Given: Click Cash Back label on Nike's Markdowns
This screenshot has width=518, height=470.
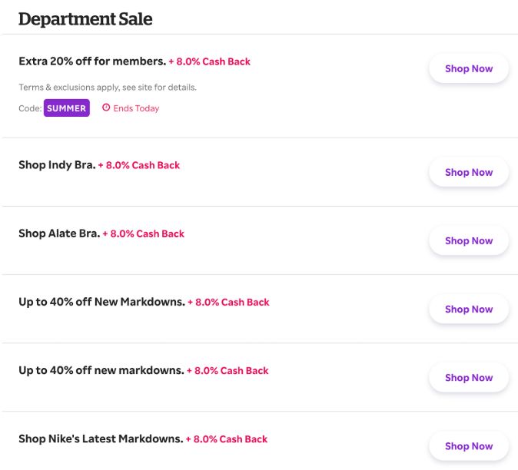Looking at the screenshot, I should click(227, 439).
